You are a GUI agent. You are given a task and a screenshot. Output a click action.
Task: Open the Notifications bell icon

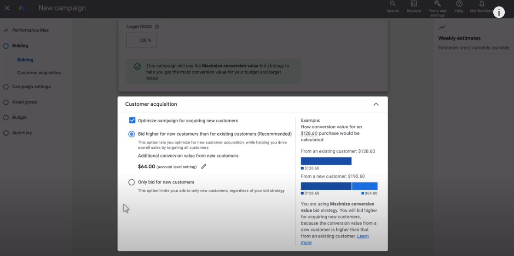click(481, 4)
